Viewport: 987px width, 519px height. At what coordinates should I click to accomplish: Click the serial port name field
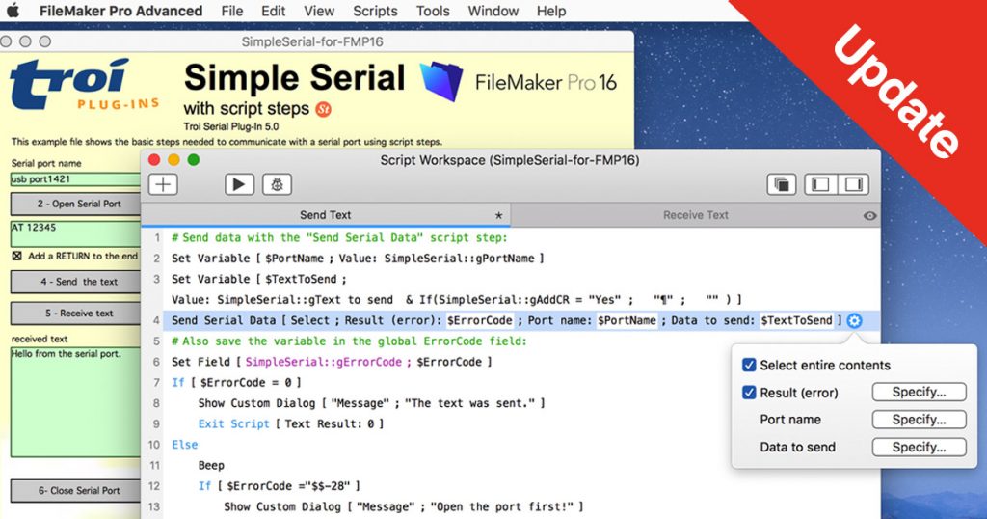click(75, 179)
